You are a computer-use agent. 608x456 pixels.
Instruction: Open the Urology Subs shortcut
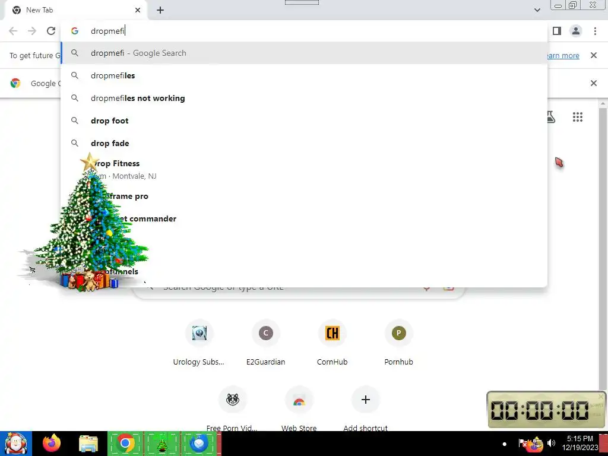tap(199, 343)
